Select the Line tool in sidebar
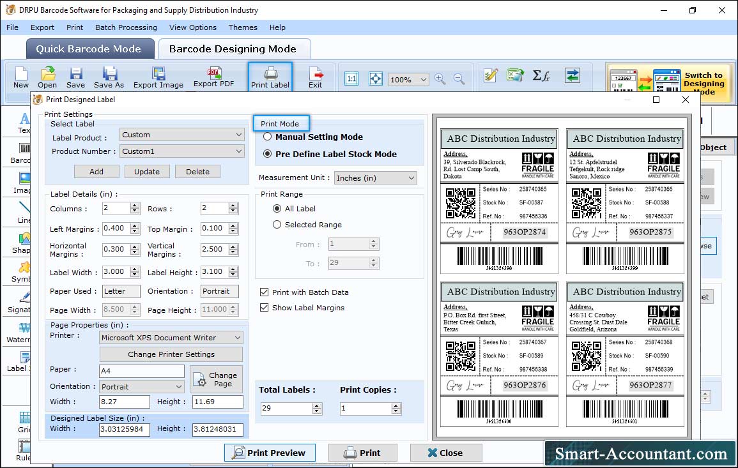 [x=24, y=213]
